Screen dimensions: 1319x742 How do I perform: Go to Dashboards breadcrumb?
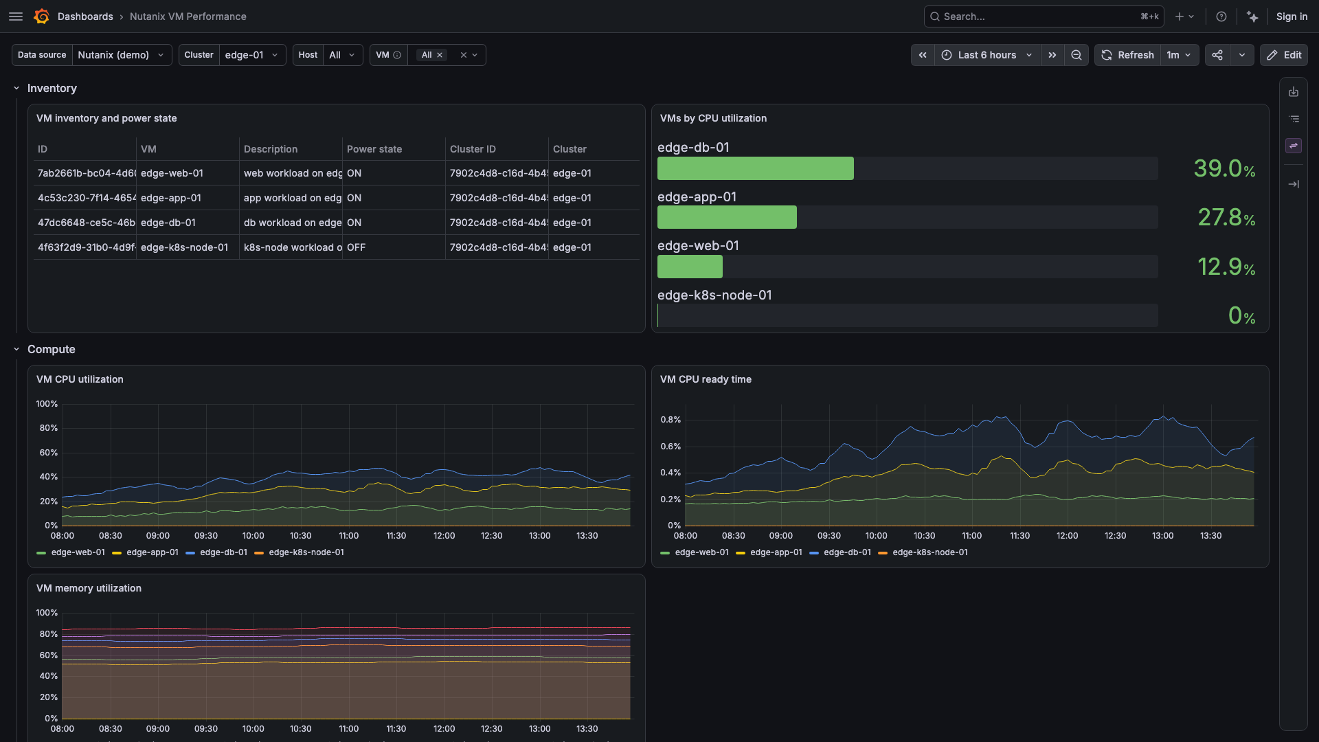tap(85, 16)
